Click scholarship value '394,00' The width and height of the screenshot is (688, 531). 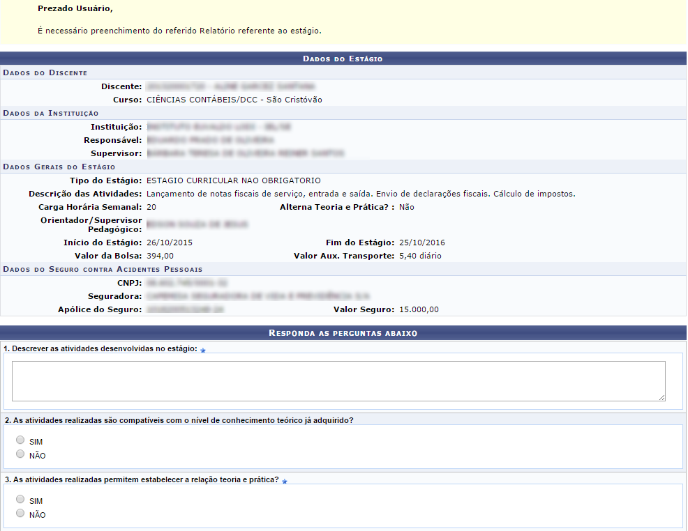(160, 256)
